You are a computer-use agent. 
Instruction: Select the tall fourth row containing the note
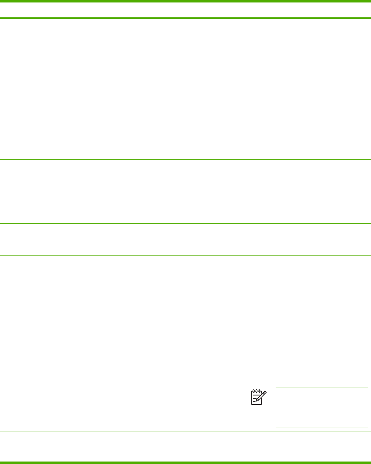186,343
